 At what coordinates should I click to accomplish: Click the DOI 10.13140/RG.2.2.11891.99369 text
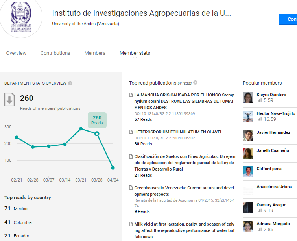tap(164, 113)
